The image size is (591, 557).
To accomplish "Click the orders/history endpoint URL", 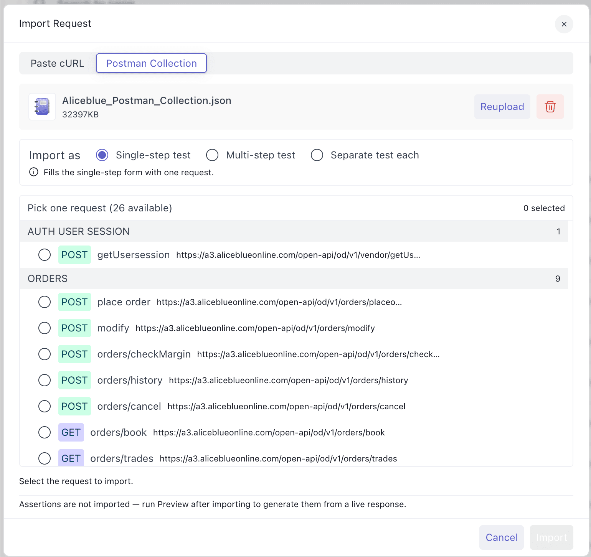I will (289, 380).
